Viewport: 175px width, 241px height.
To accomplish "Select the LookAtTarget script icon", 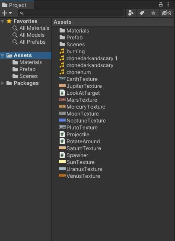I will pyautogui.click(x=62, y=93).
